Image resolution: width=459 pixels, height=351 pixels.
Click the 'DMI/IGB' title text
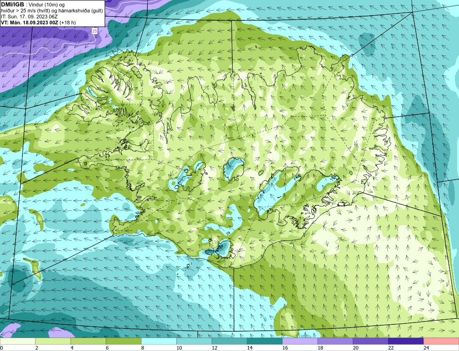(12, 5)
